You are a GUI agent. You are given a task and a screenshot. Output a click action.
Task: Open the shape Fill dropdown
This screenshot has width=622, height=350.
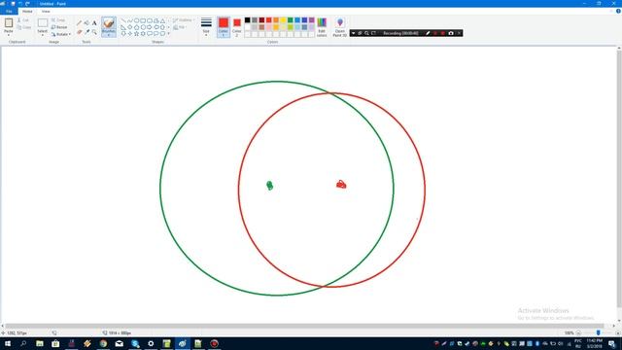tap(180, 27)
